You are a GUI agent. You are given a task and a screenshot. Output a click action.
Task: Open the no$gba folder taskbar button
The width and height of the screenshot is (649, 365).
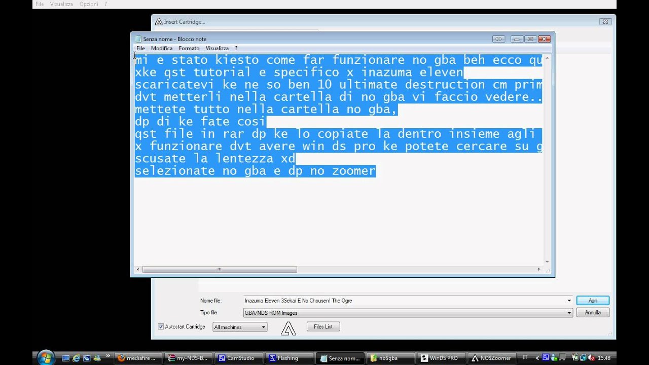[390, 358]
